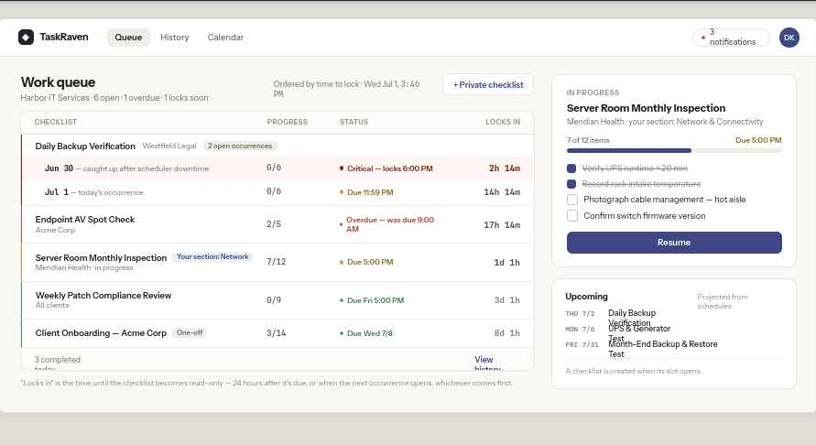Click the CHECKLIST column header
This screenshot has height=445, width=816.
(56, 122)
